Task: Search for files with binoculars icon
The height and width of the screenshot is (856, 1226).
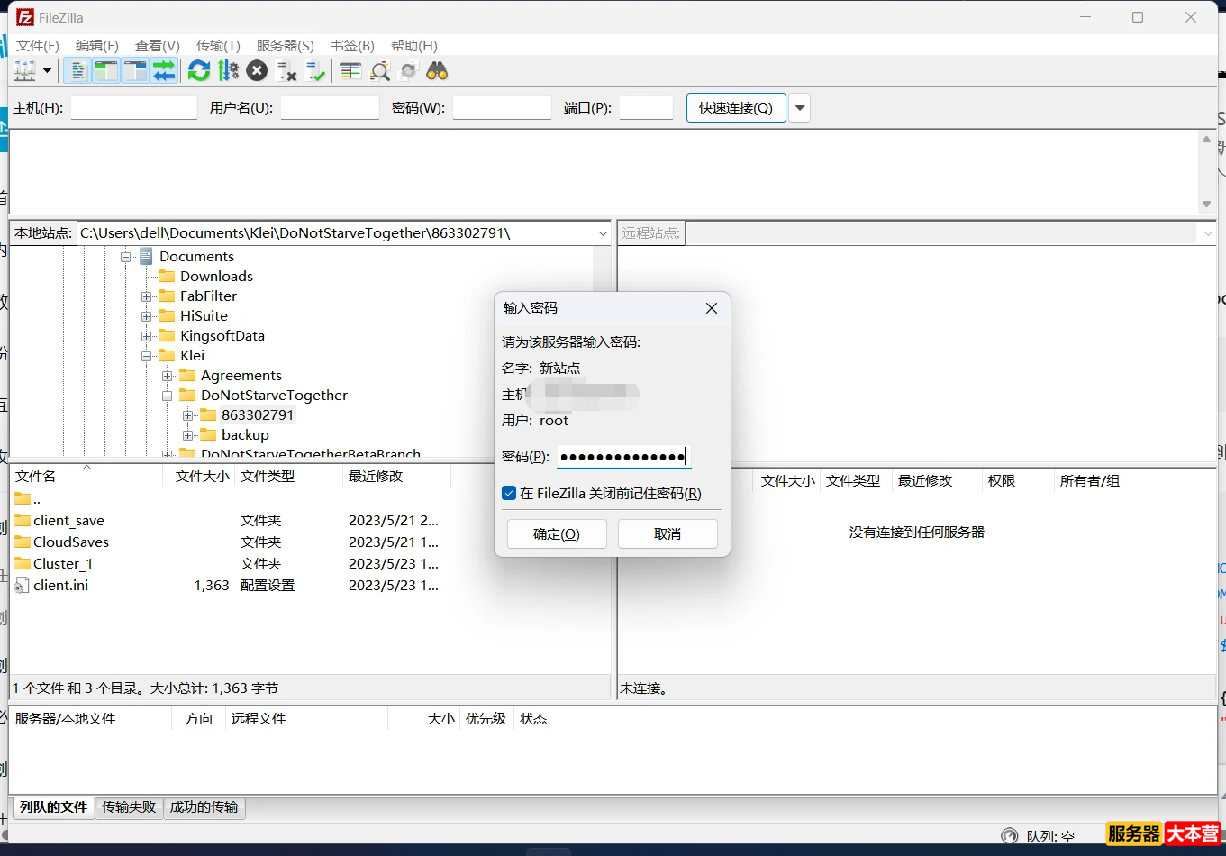Action: [x=438, y=71]
